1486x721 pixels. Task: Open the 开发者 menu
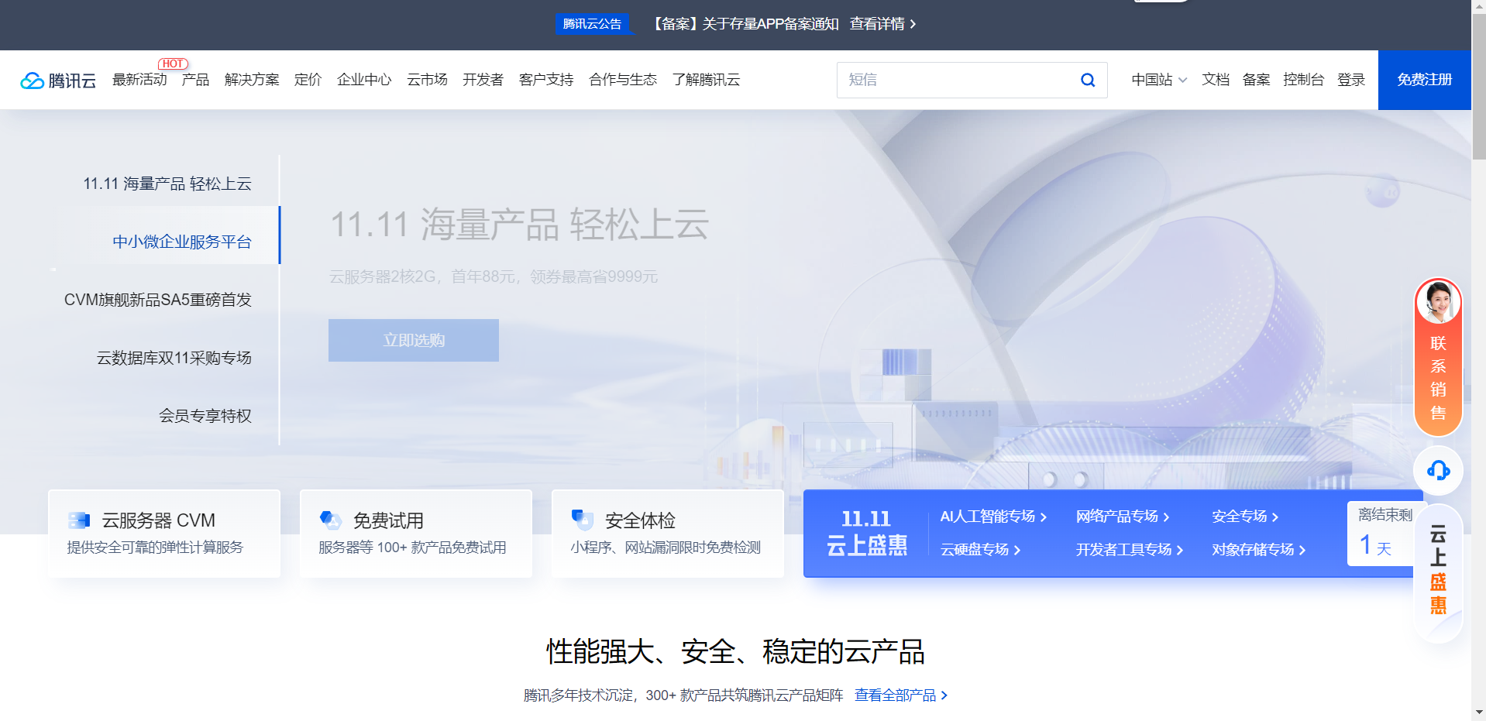pos(483,80)
